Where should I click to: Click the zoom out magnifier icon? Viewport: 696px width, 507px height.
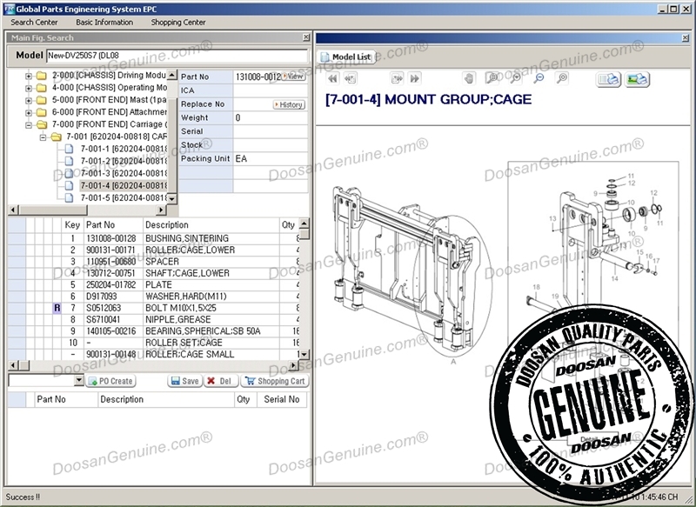coord(539,78)
